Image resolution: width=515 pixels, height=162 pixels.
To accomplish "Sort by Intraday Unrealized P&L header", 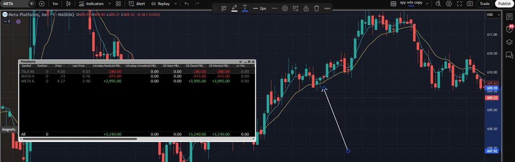I will (x=141, y=66).
